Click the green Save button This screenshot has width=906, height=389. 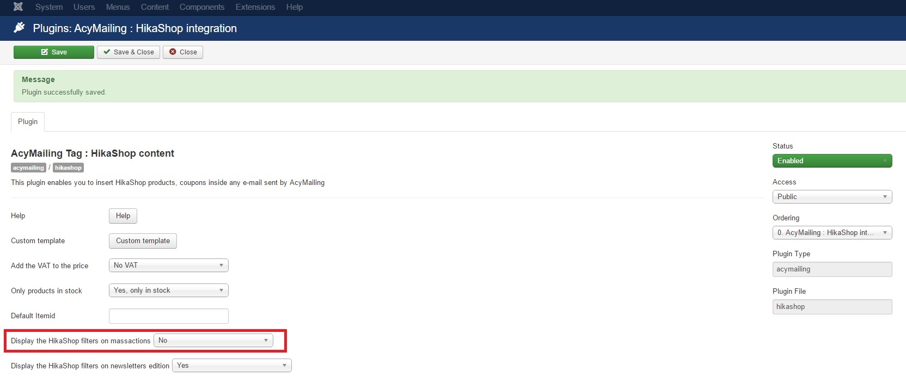click(x=54, y=52)
